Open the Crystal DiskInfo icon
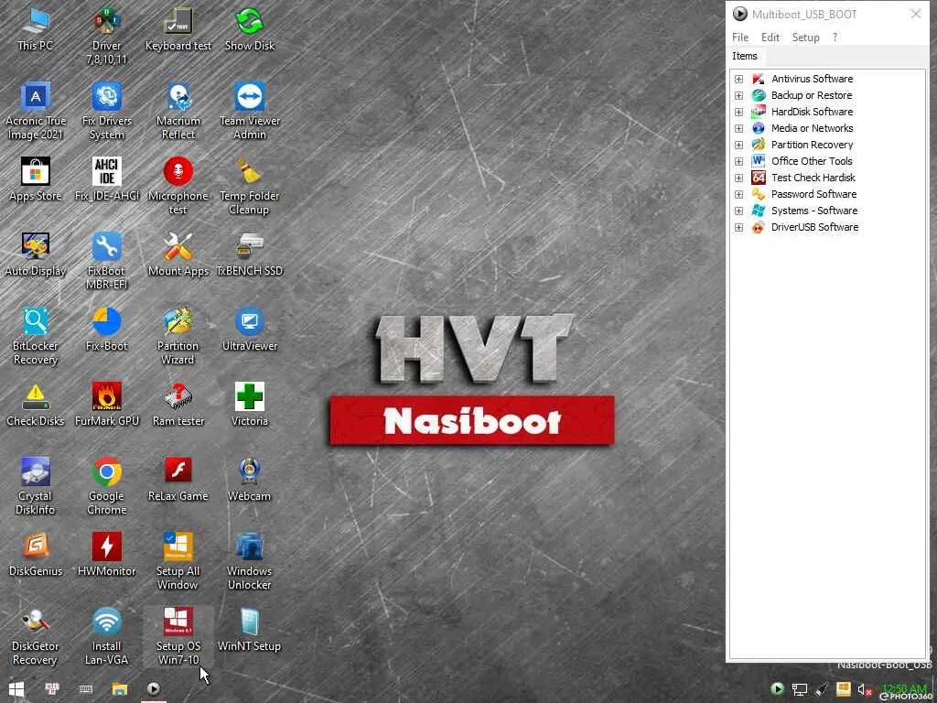The height and width of the screenshot is (703, 937). tap(36, 487)
